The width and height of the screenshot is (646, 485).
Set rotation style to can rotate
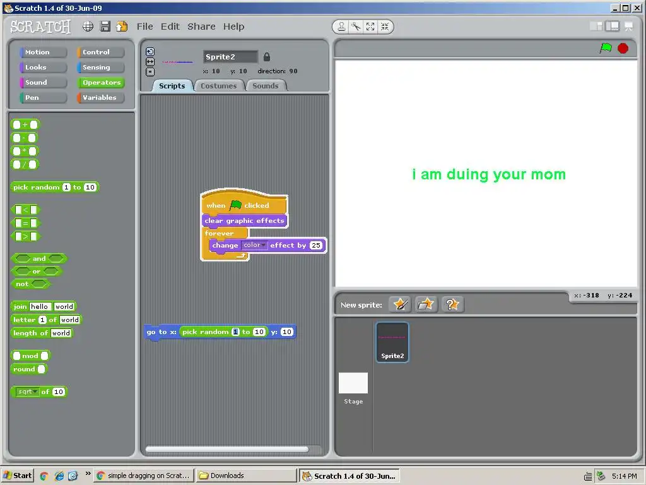point(150,52)
